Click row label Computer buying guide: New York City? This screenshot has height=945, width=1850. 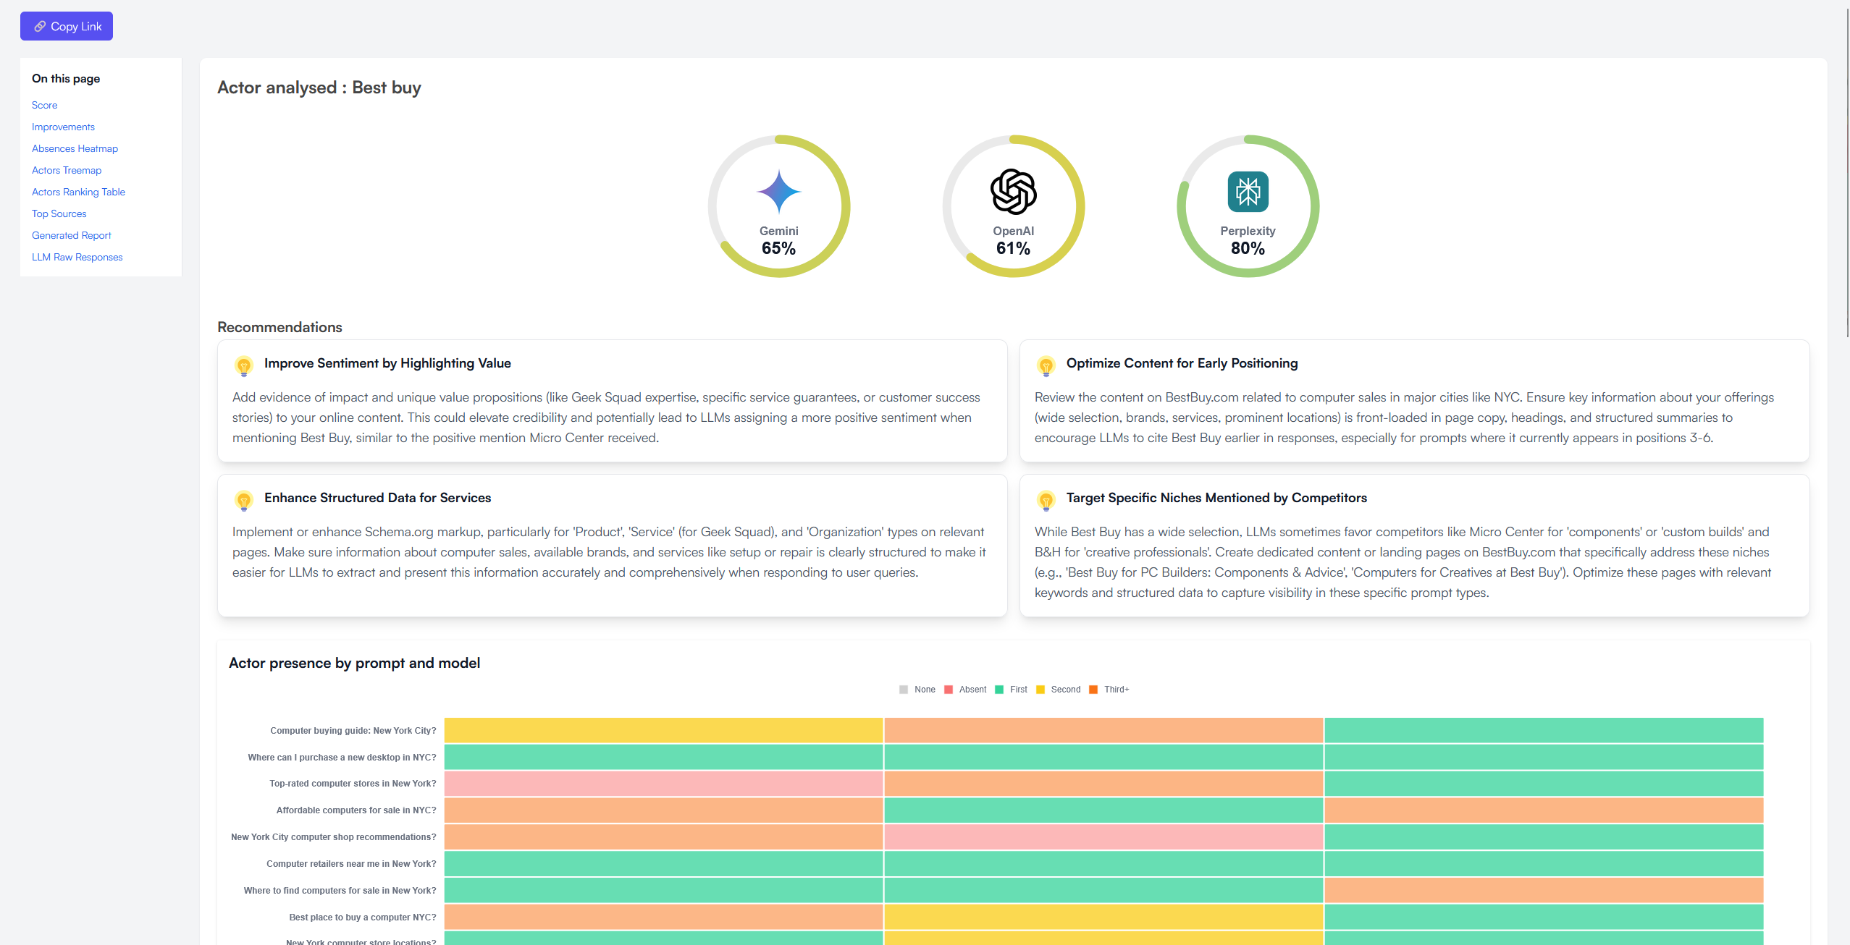click(x=353, y=731)
